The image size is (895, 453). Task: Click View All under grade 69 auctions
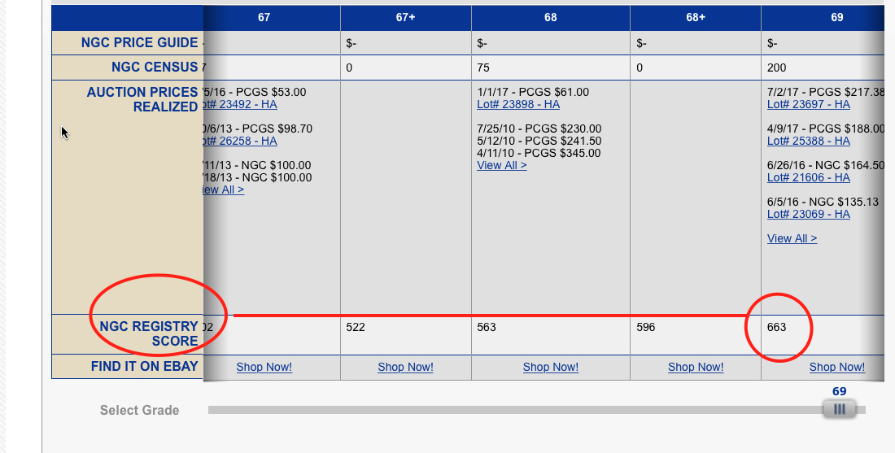792,238
